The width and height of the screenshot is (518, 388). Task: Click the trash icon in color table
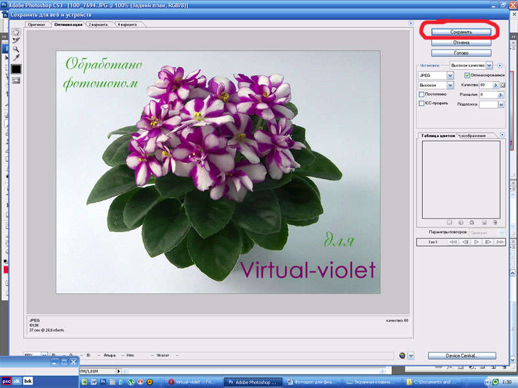click(494, 222)
